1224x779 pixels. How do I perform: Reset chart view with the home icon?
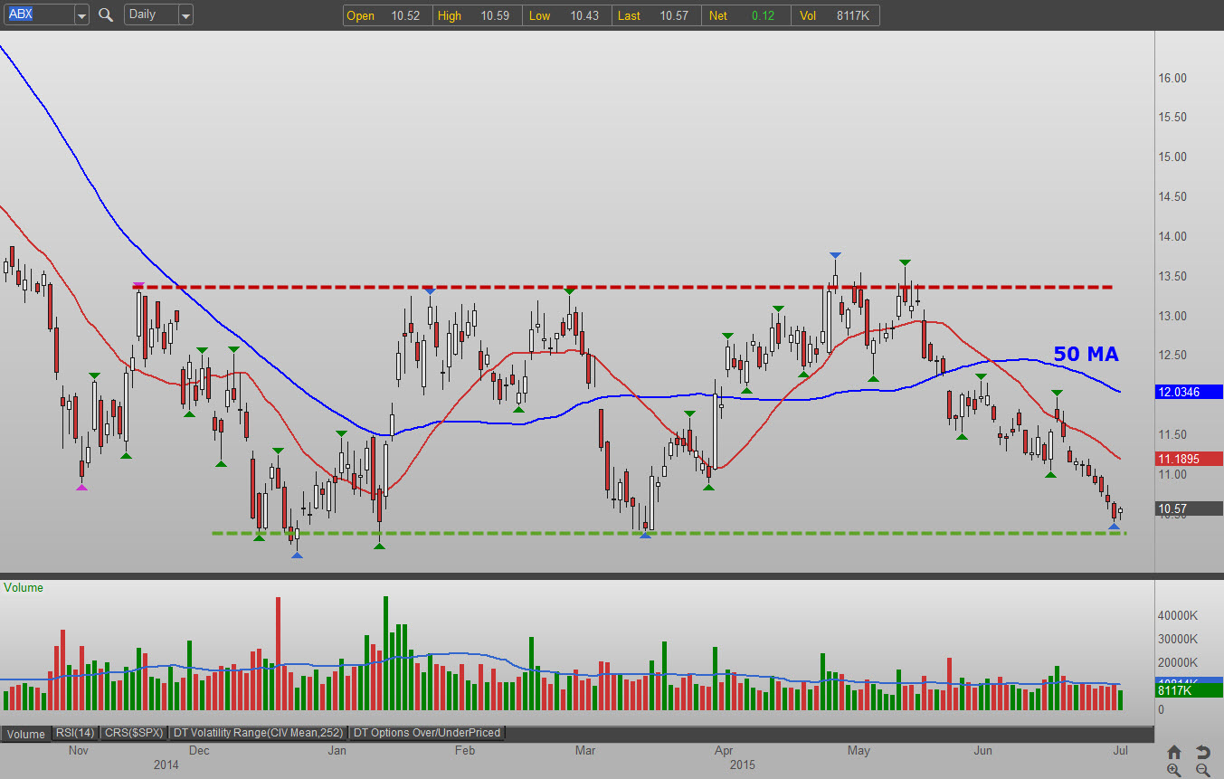tap(1174, 752)
